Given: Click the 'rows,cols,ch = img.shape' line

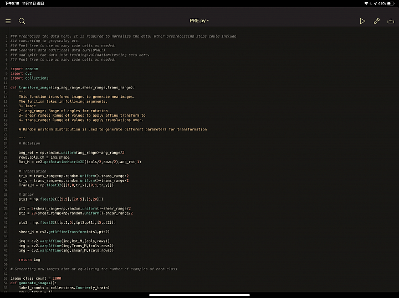Looking at the screenshot, I should 44,158.
